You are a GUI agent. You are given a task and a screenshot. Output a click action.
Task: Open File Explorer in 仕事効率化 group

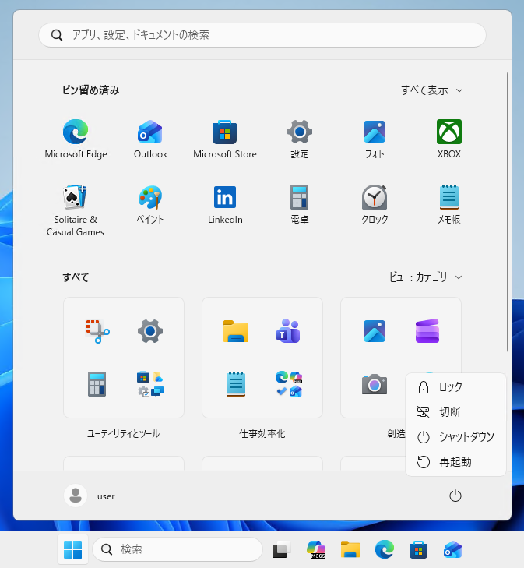pos(236,331)
